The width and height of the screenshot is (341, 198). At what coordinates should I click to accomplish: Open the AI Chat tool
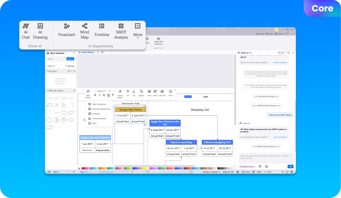pos(26,31)
